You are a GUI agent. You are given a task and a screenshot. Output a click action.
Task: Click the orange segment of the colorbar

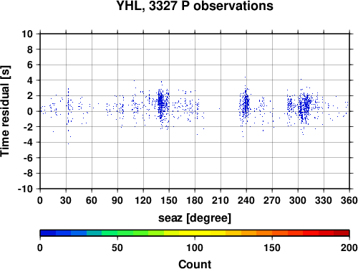264,233
